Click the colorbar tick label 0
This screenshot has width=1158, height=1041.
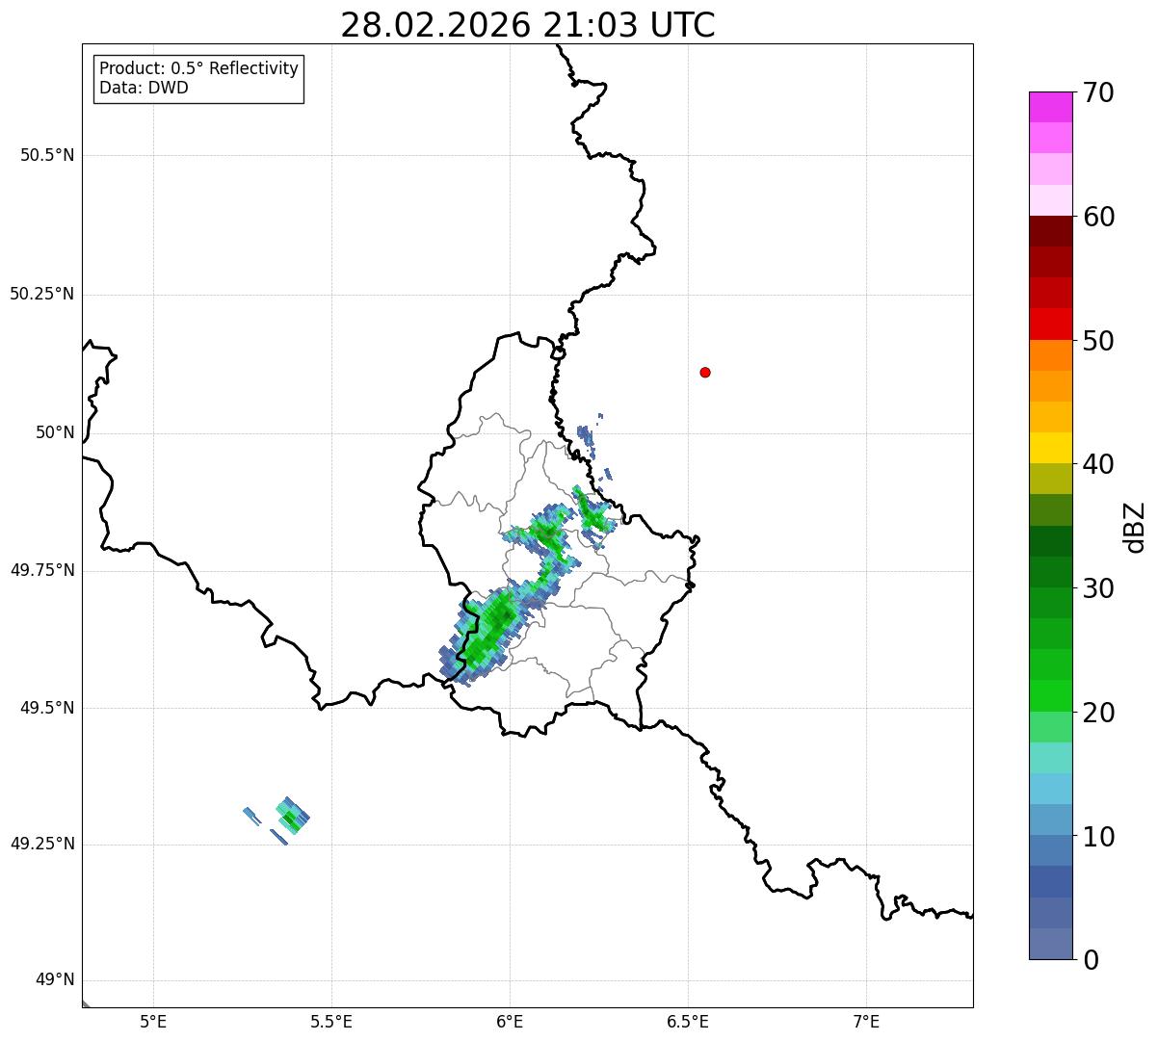click(x=1091, y=960)
